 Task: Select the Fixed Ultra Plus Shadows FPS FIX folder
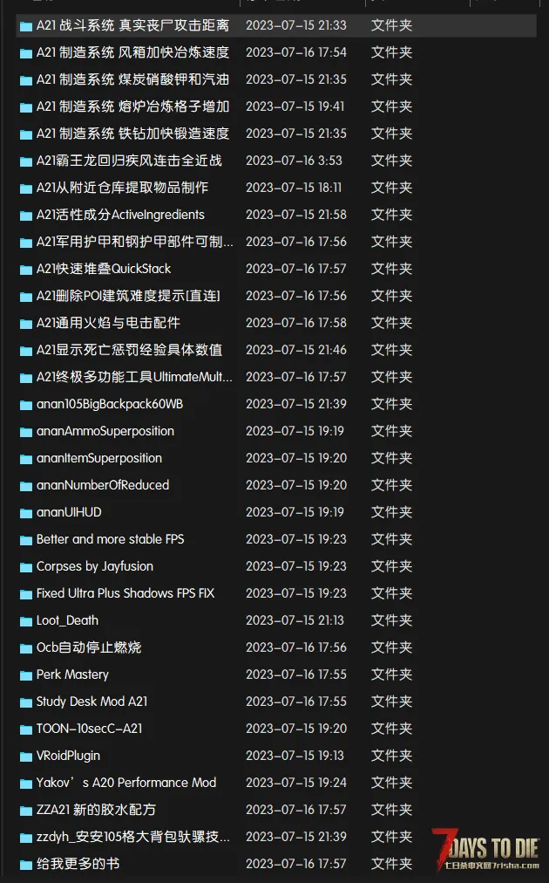[x=125, y=593]
